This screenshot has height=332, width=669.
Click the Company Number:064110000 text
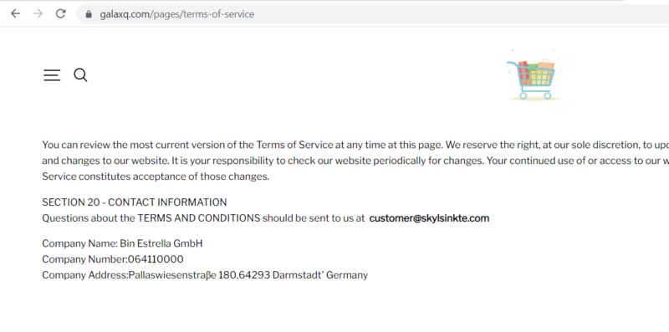pyautogui.click(x=113, y=259)
